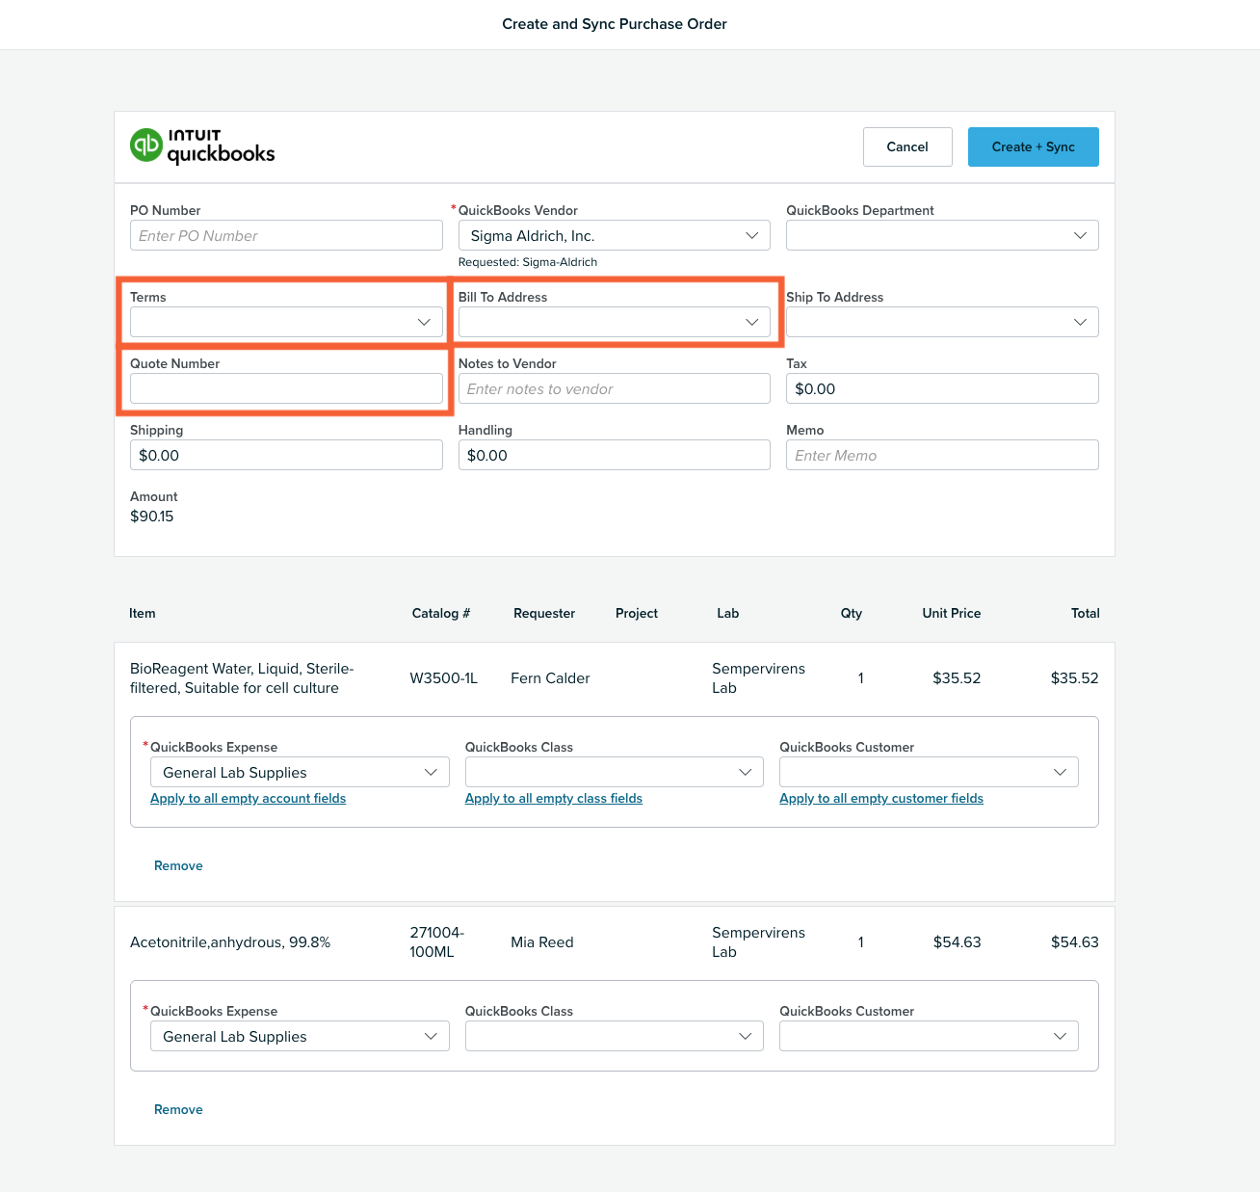The image size is (1260, 1192).
Task: Open the Bill To Address dropdown
Action: (614, 322)
